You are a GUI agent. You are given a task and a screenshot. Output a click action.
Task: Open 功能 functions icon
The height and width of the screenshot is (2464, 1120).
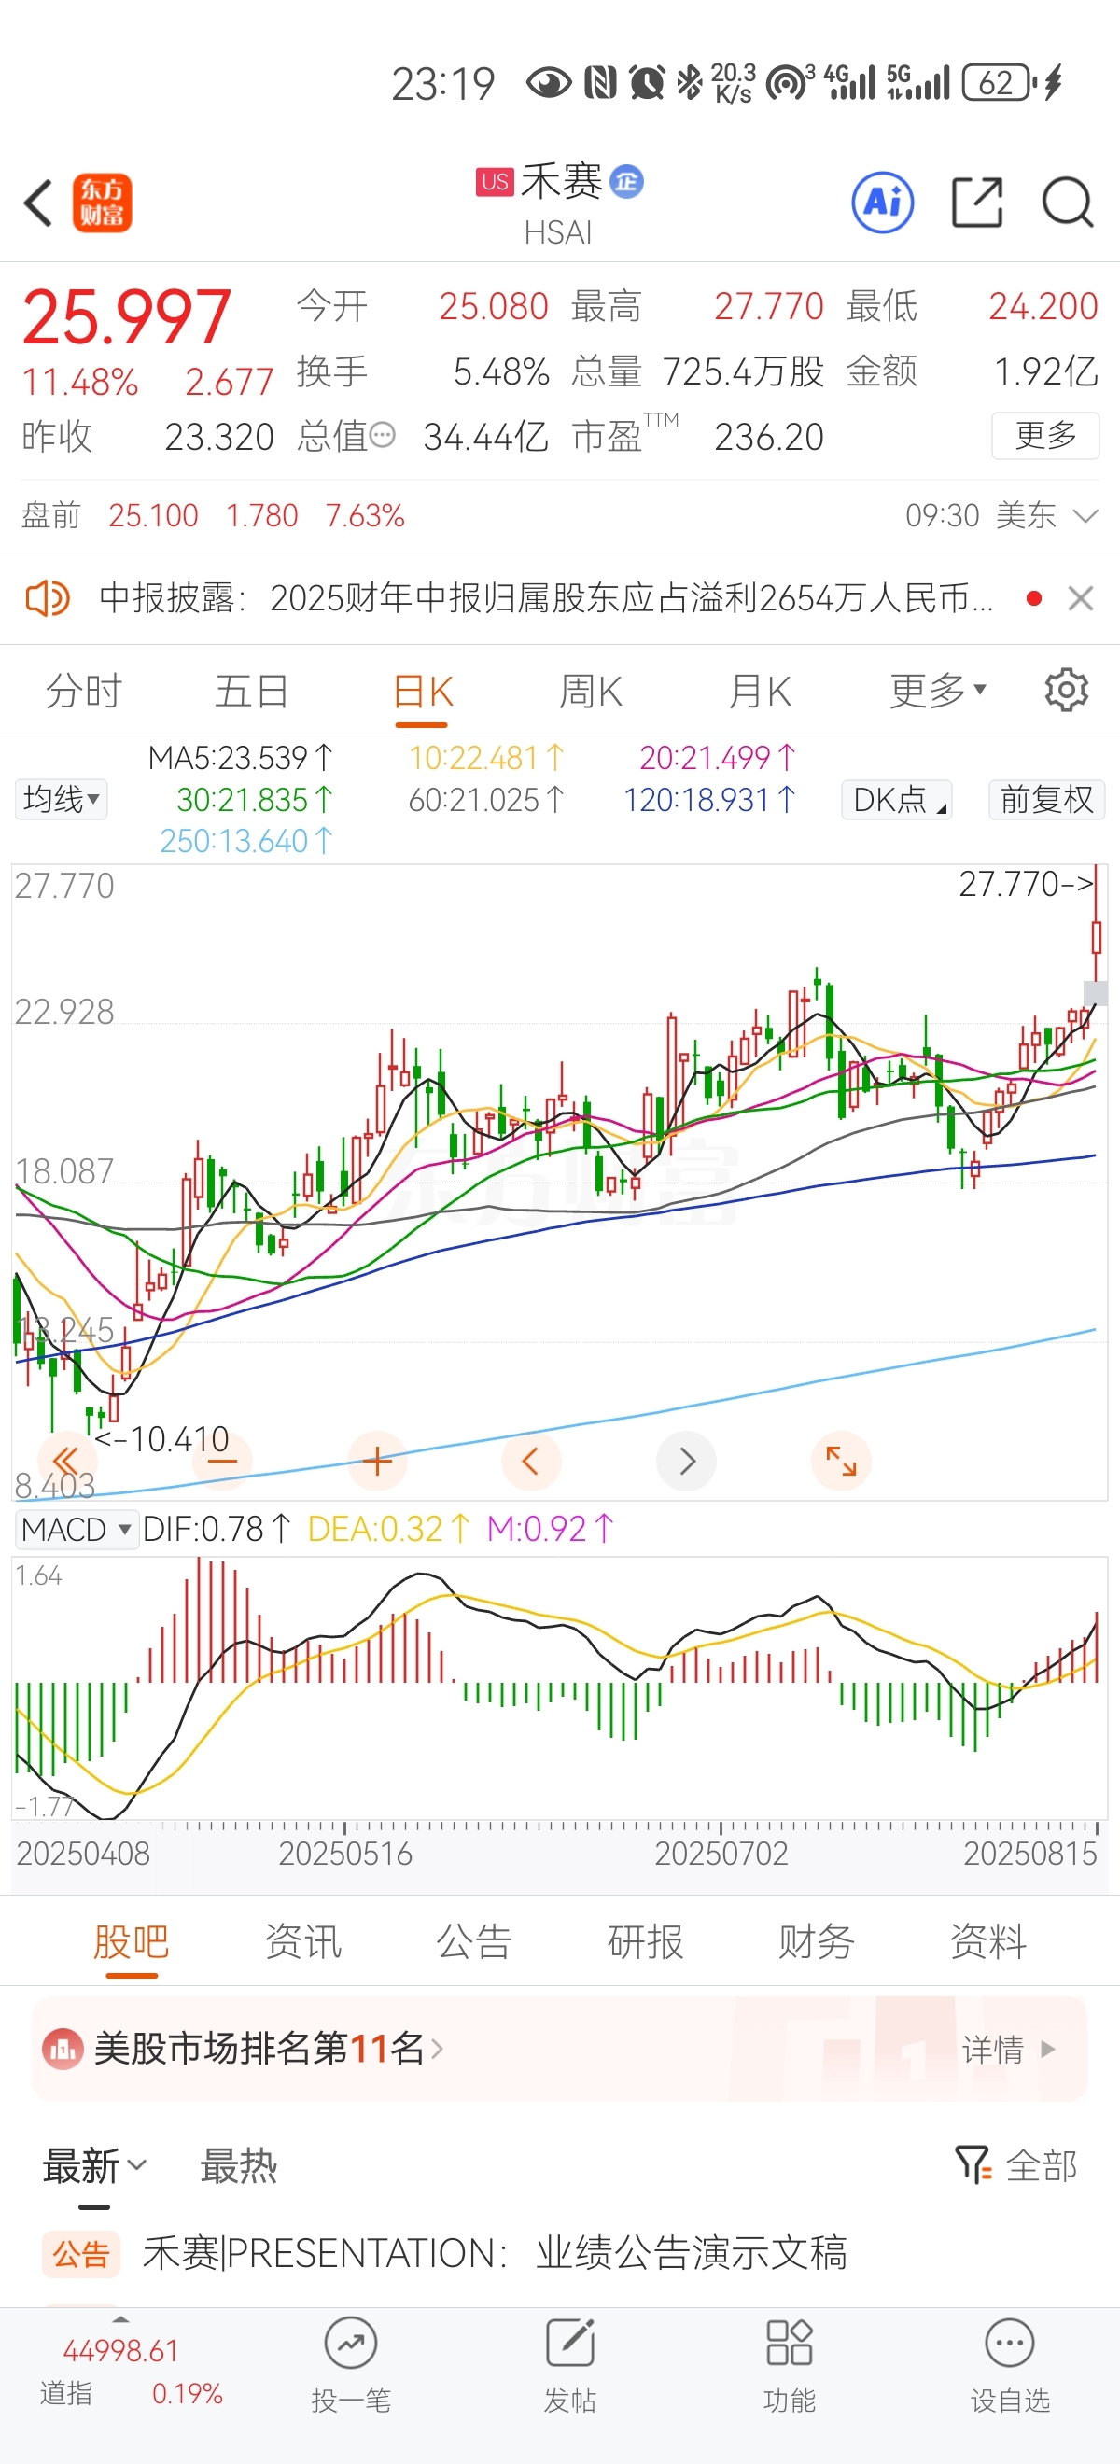[x=789, y=2343]
